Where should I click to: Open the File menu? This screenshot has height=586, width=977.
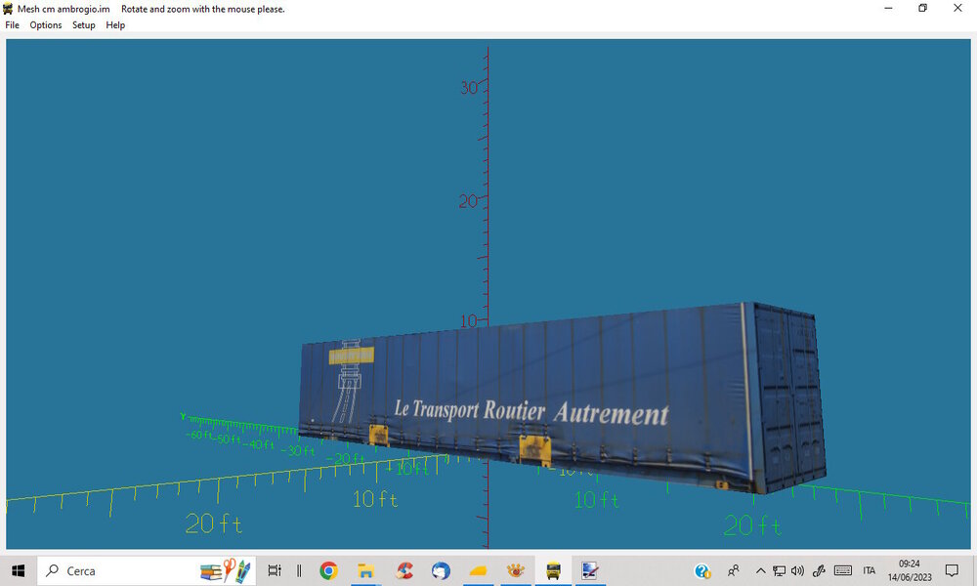(12, 25)
